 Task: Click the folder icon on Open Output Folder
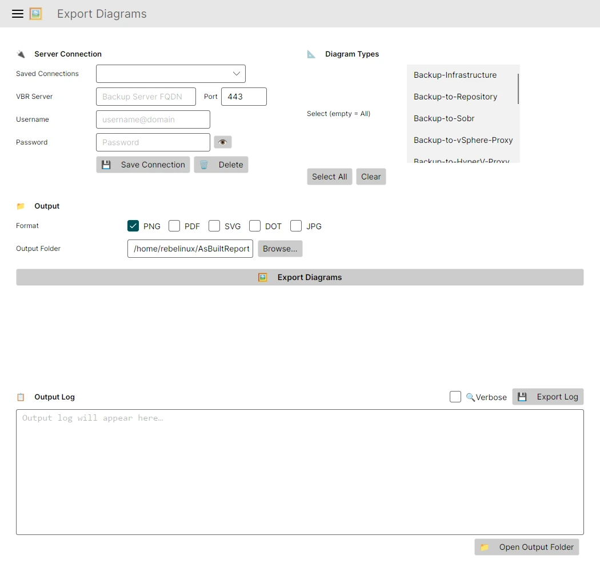pyautogui.click(x=485, y=547)
